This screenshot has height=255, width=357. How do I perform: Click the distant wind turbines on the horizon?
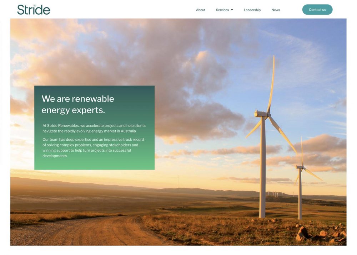275,194
